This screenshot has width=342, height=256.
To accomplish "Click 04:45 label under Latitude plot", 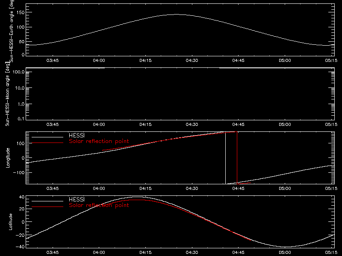I will pyautogui.click(x=239, y=253).
